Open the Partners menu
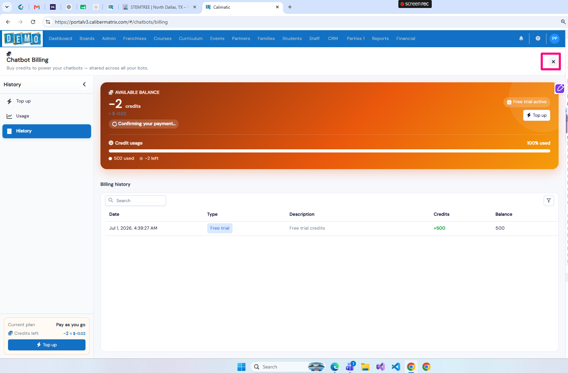568x373 pixels. [x=241, y=39]
